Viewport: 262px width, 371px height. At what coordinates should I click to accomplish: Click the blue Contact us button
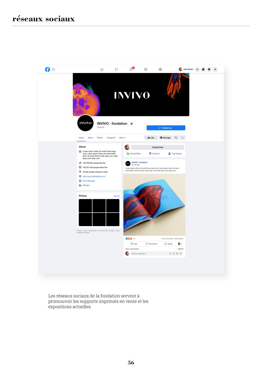[166, 128]
